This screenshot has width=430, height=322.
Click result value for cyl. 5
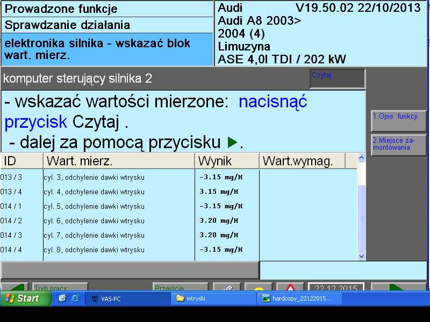pyautogui.click(x=221, y=206)
